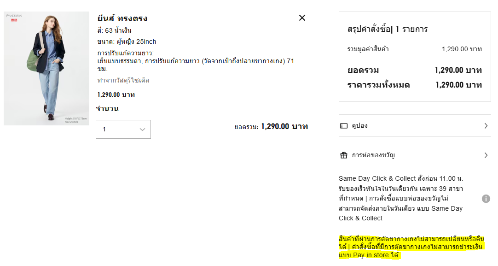498x266 pixels.
Task: Click the coupon ticket icon beside คูปอง
Action: [344, 125]
